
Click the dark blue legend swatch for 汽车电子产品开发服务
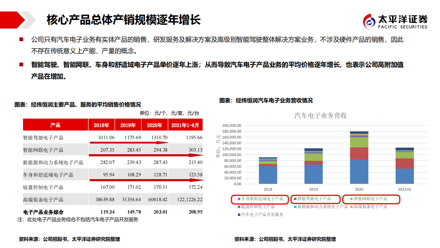pos(239,215)
